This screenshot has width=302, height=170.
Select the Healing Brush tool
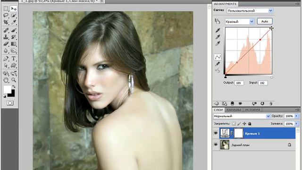click(x=6, y=30)
